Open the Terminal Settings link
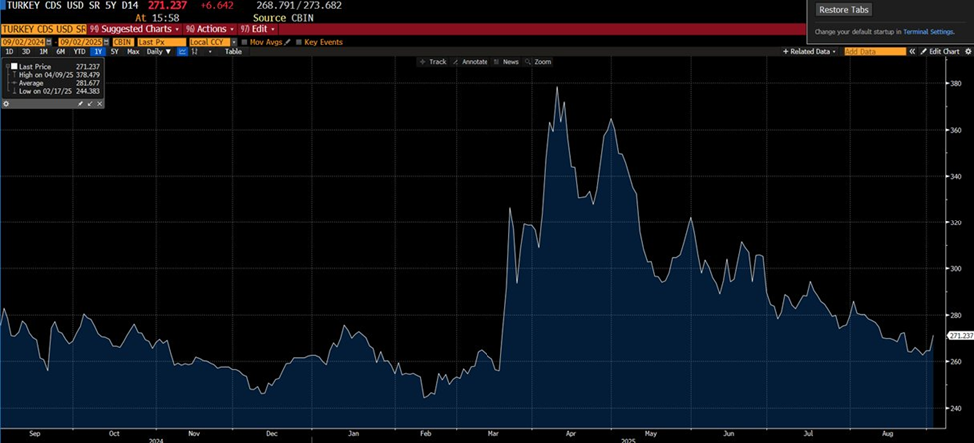This screenshot has height=443, width=974. click(x=929, y=32)
